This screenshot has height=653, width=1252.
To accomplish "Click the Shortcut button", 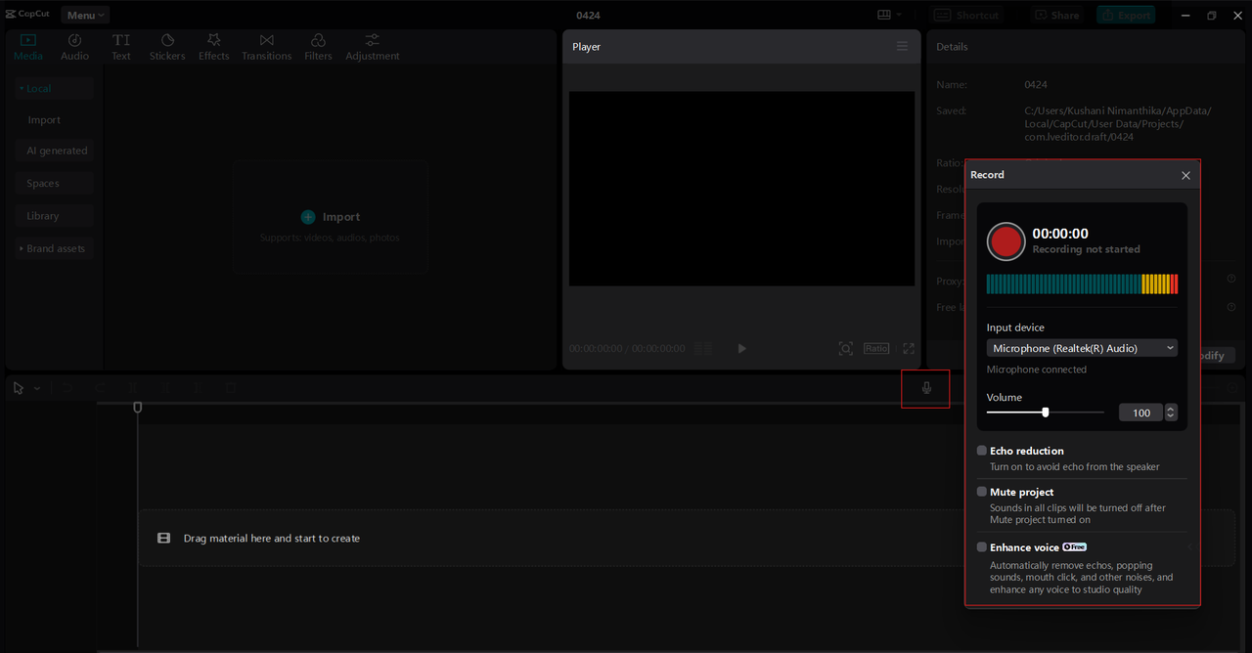I will pos(965,15).
